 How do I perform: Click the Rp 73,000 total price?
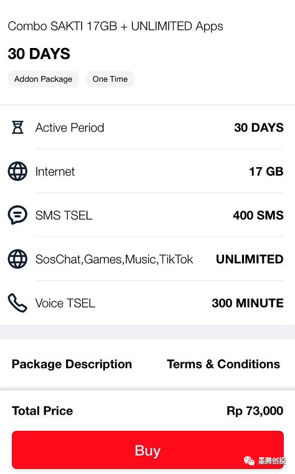[255, 410]
